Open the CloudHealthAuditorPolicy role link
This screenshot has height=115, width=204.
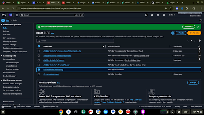pos(53,70)
